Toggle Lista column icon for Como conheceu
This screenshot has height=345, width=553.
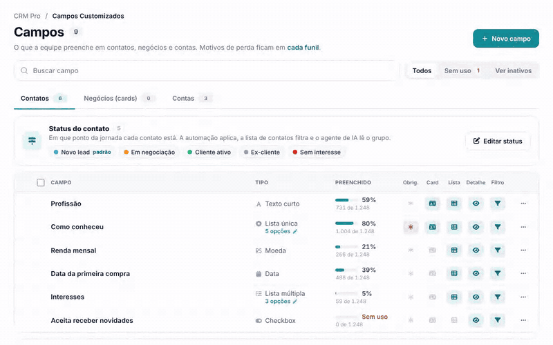[454, 227]
